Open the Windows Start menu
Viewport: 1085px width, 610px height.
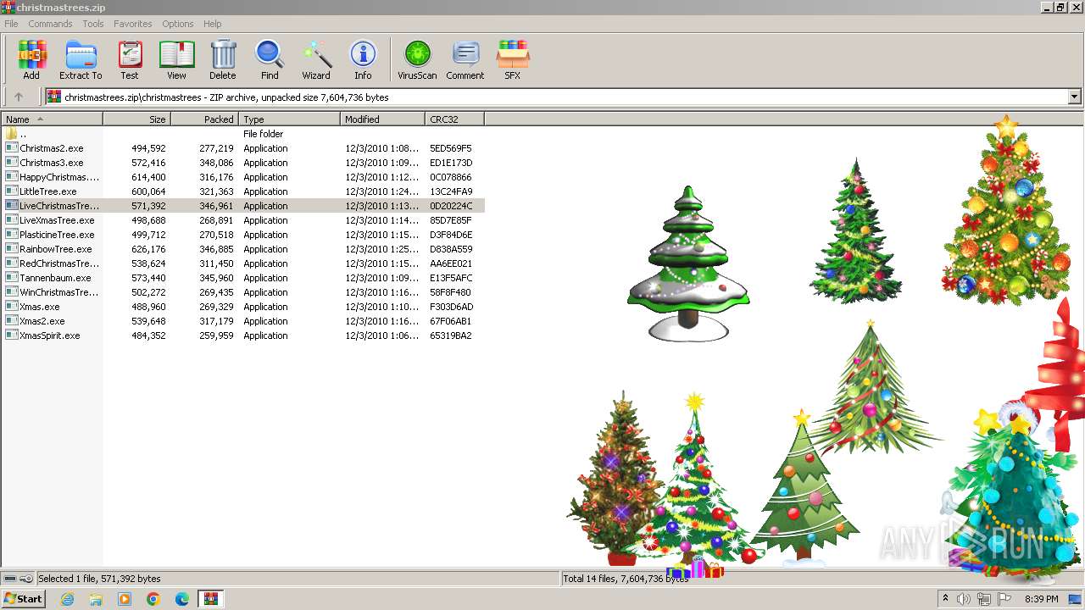23,599
